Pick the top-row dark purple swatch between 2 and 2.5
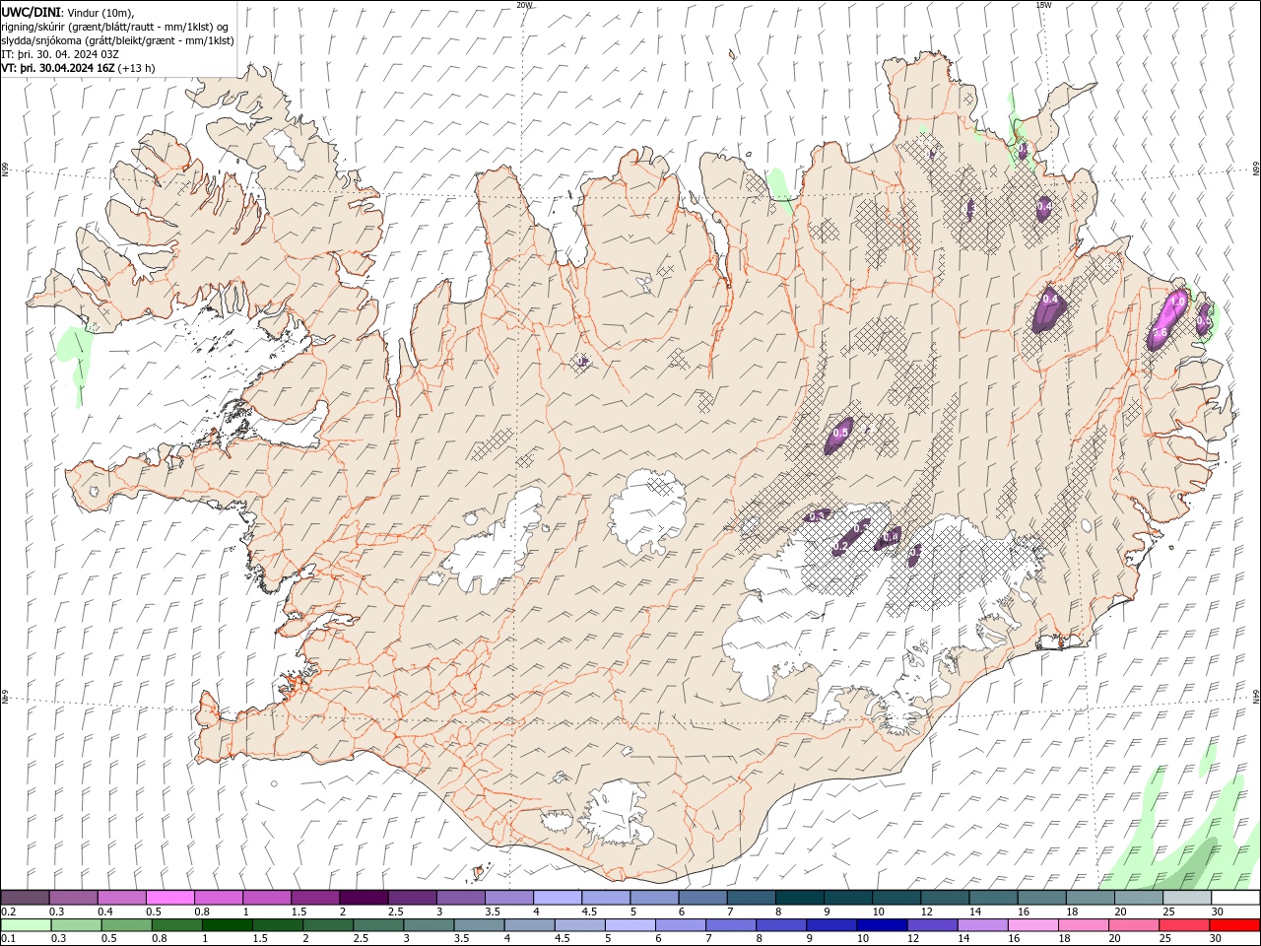This screenshot has width=1261, height=946. click(x=363, y=898)
